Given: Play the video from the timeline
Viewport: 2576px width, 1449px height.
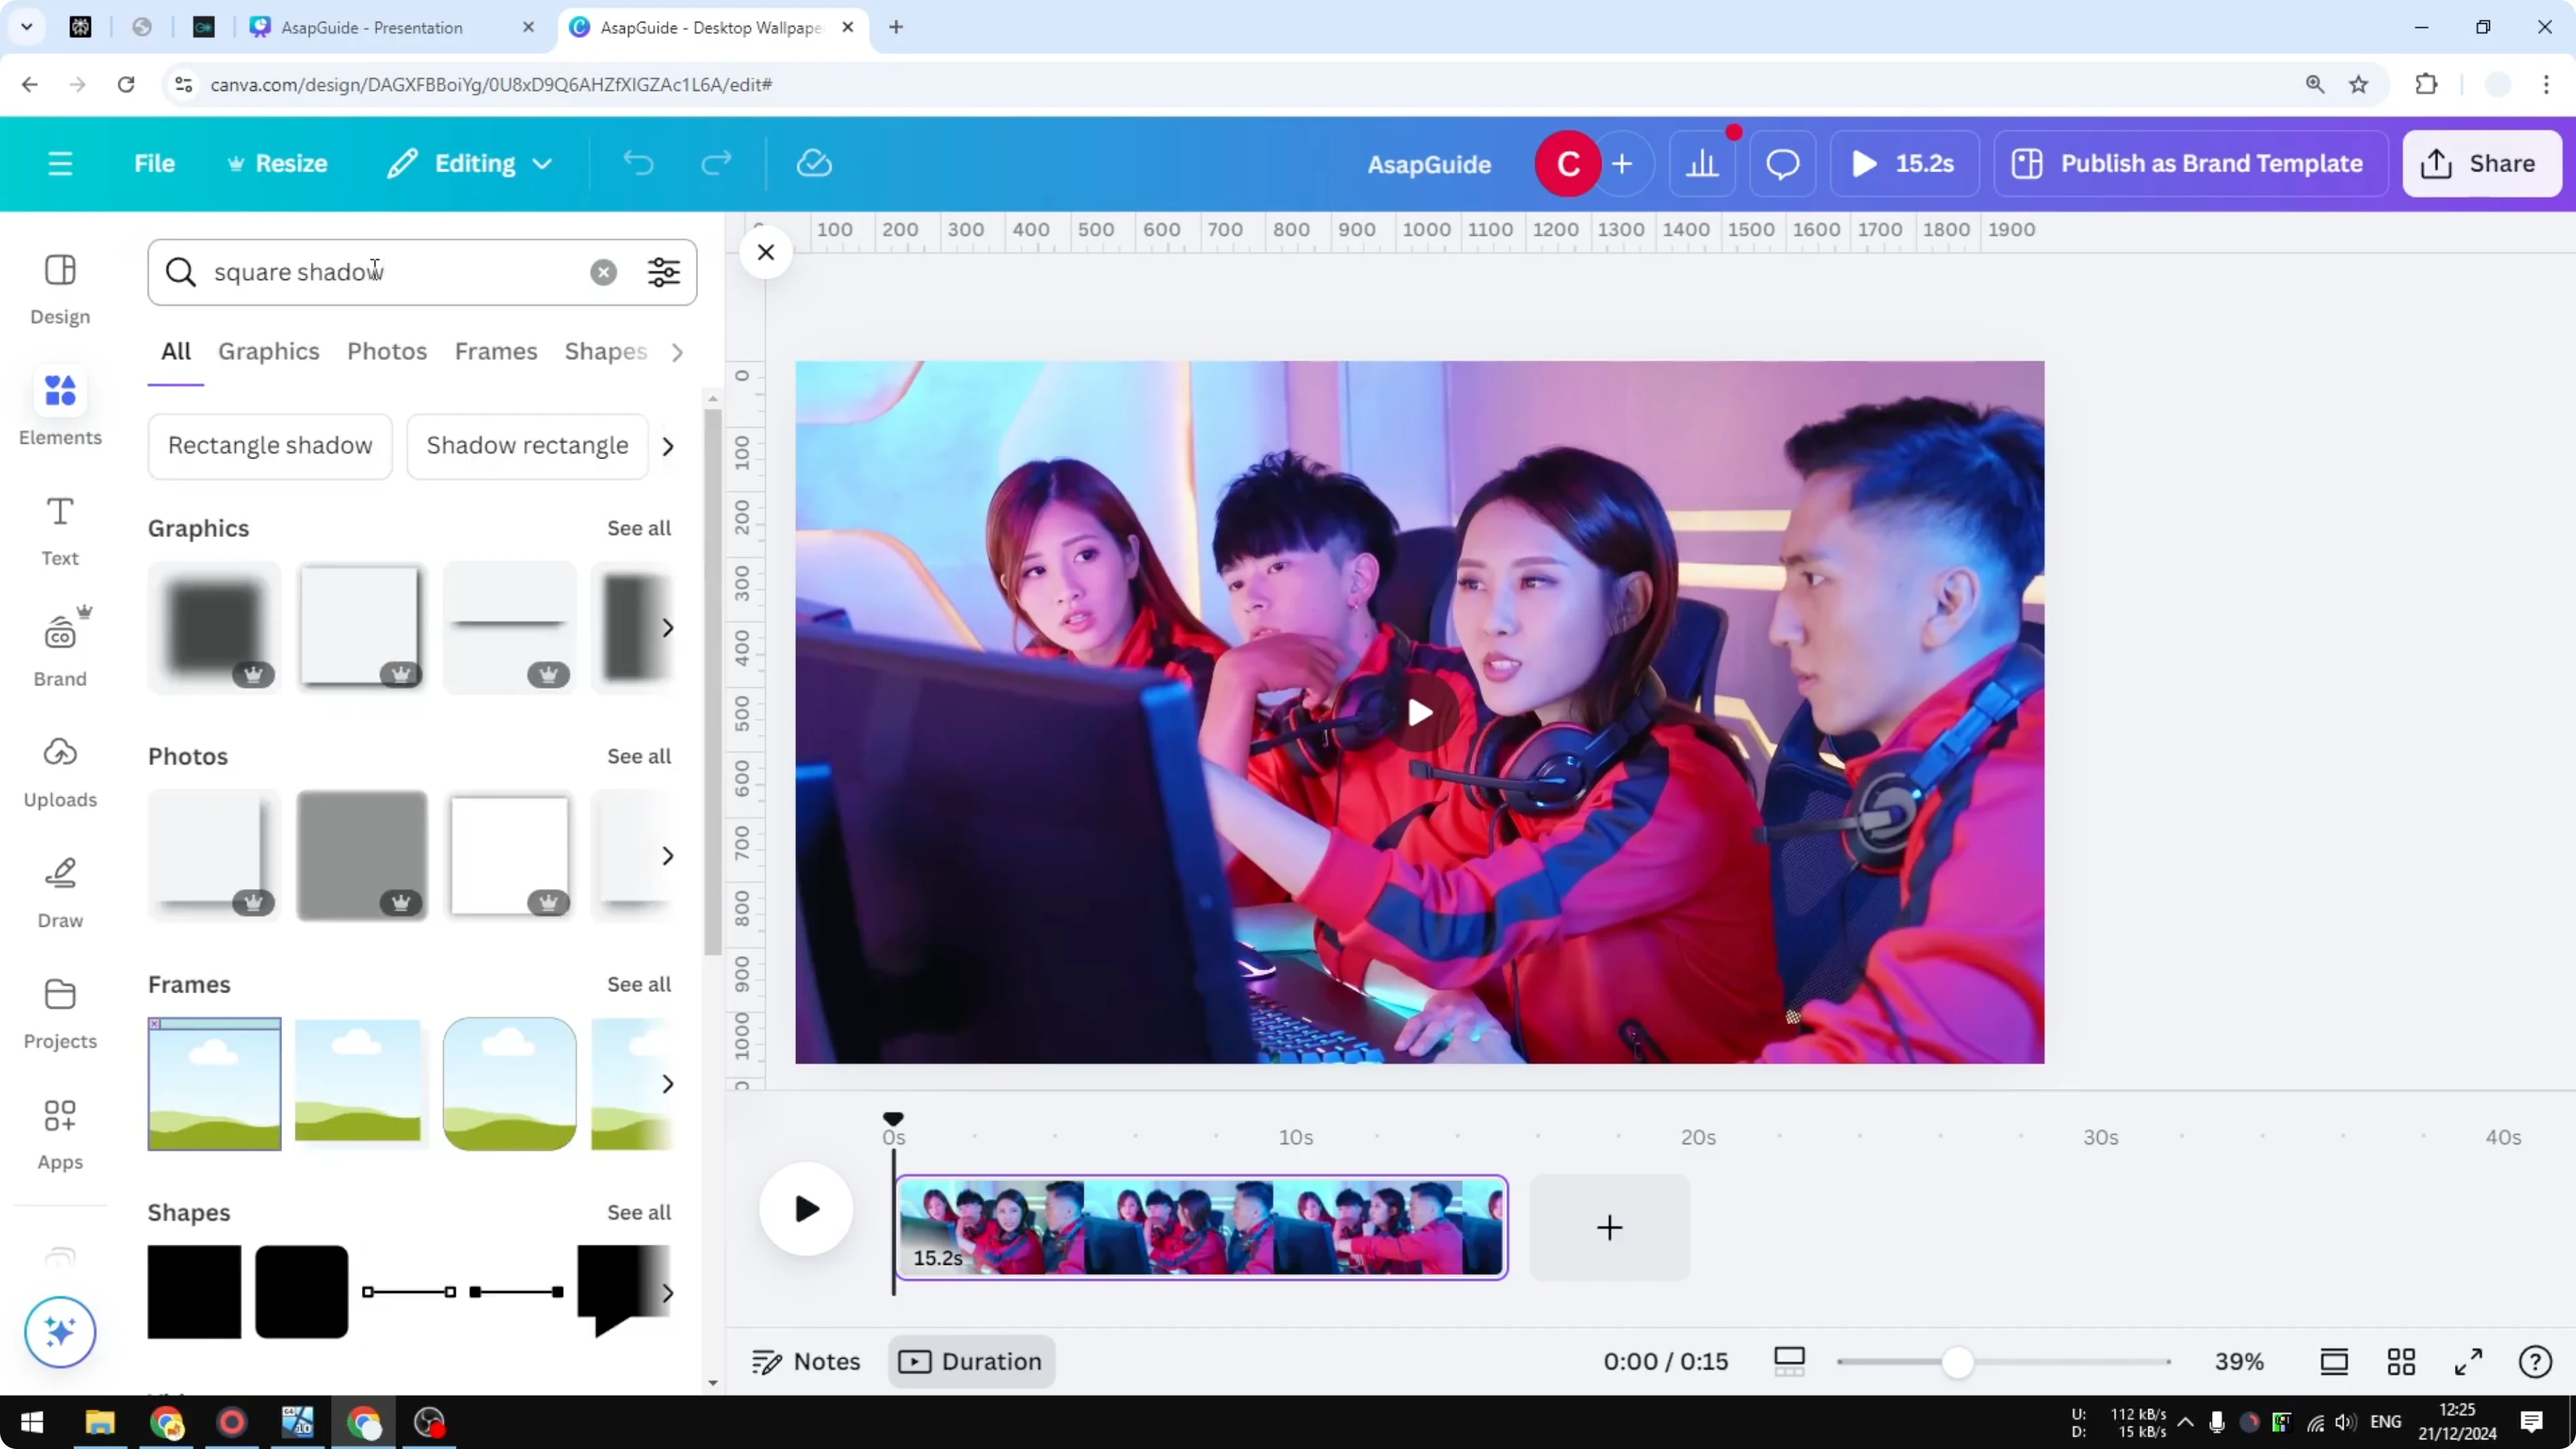Looking at the screenshot, I should 806,1209.
